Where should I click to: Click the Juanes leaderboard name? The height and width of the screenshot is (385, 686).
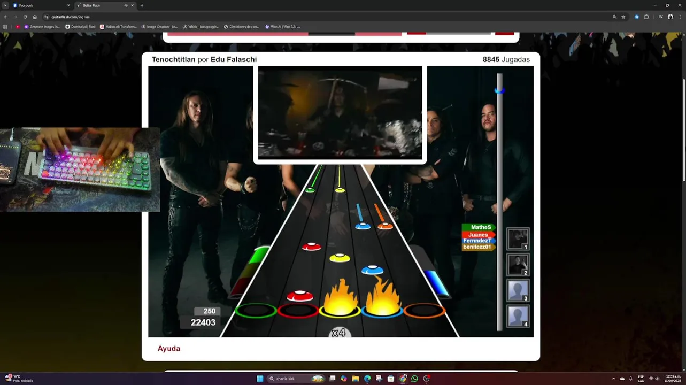pyautogui.click(x=479, y=235)
